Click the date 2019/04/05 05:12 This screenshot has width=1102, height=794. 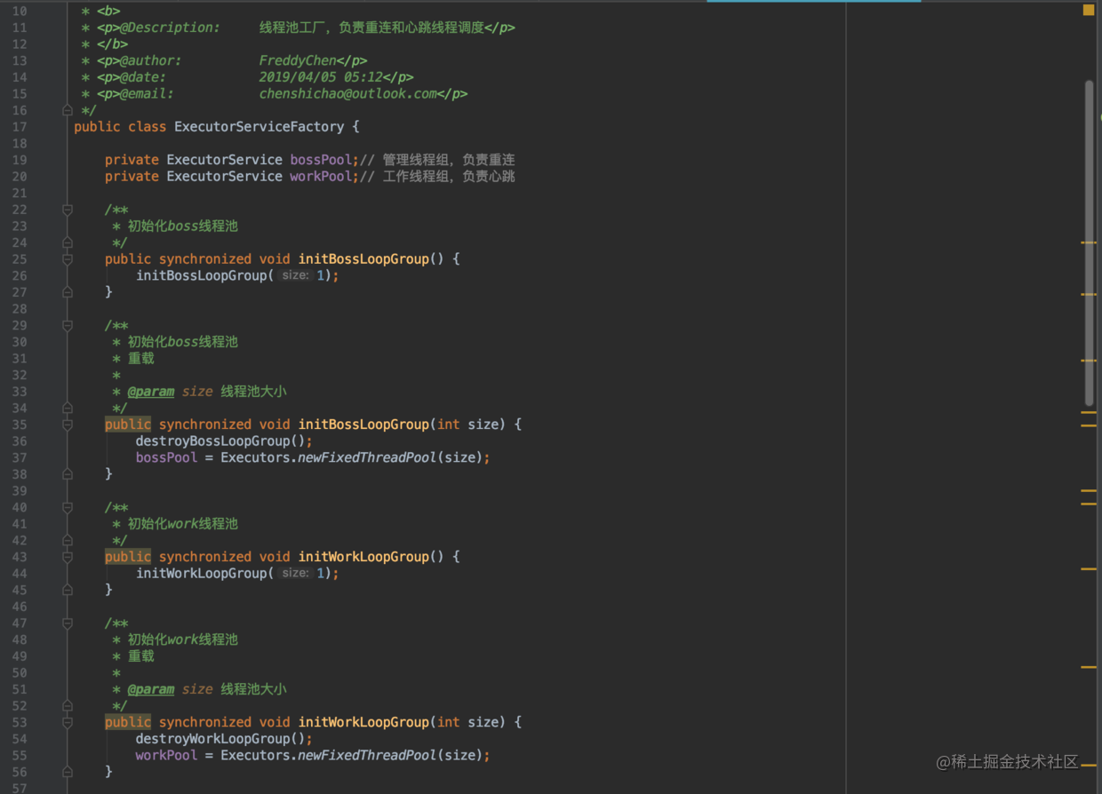tap(321, 77)
